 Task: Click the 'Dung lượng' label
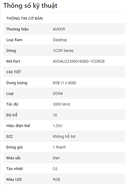tap(17, 83)
